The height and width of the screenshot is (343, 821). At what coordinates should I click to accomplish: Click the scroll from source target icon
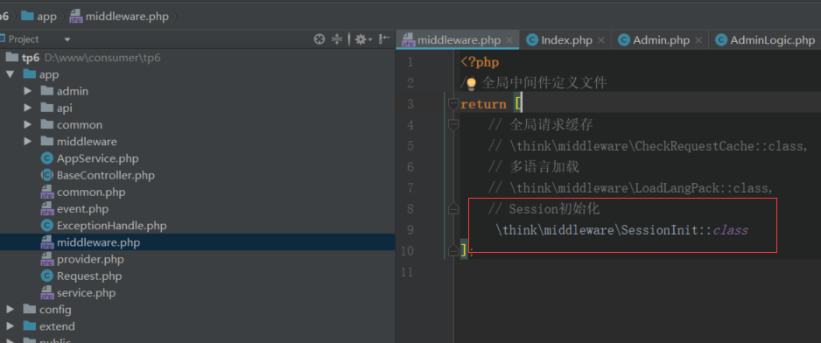(x=319, y=39)
